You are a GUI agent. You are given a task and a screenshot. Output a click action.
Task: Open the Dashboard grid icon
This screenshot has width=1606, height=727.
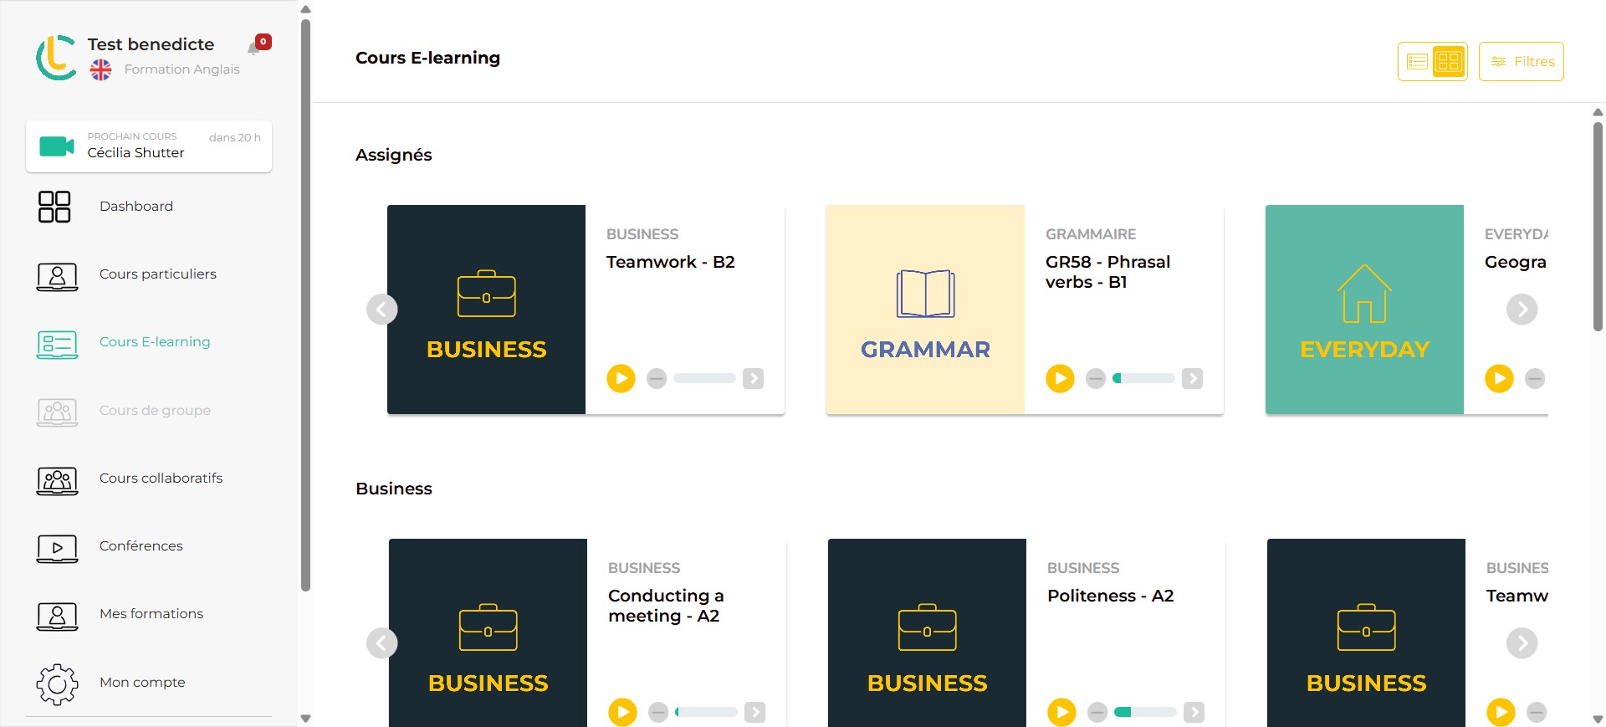(54, 207)
